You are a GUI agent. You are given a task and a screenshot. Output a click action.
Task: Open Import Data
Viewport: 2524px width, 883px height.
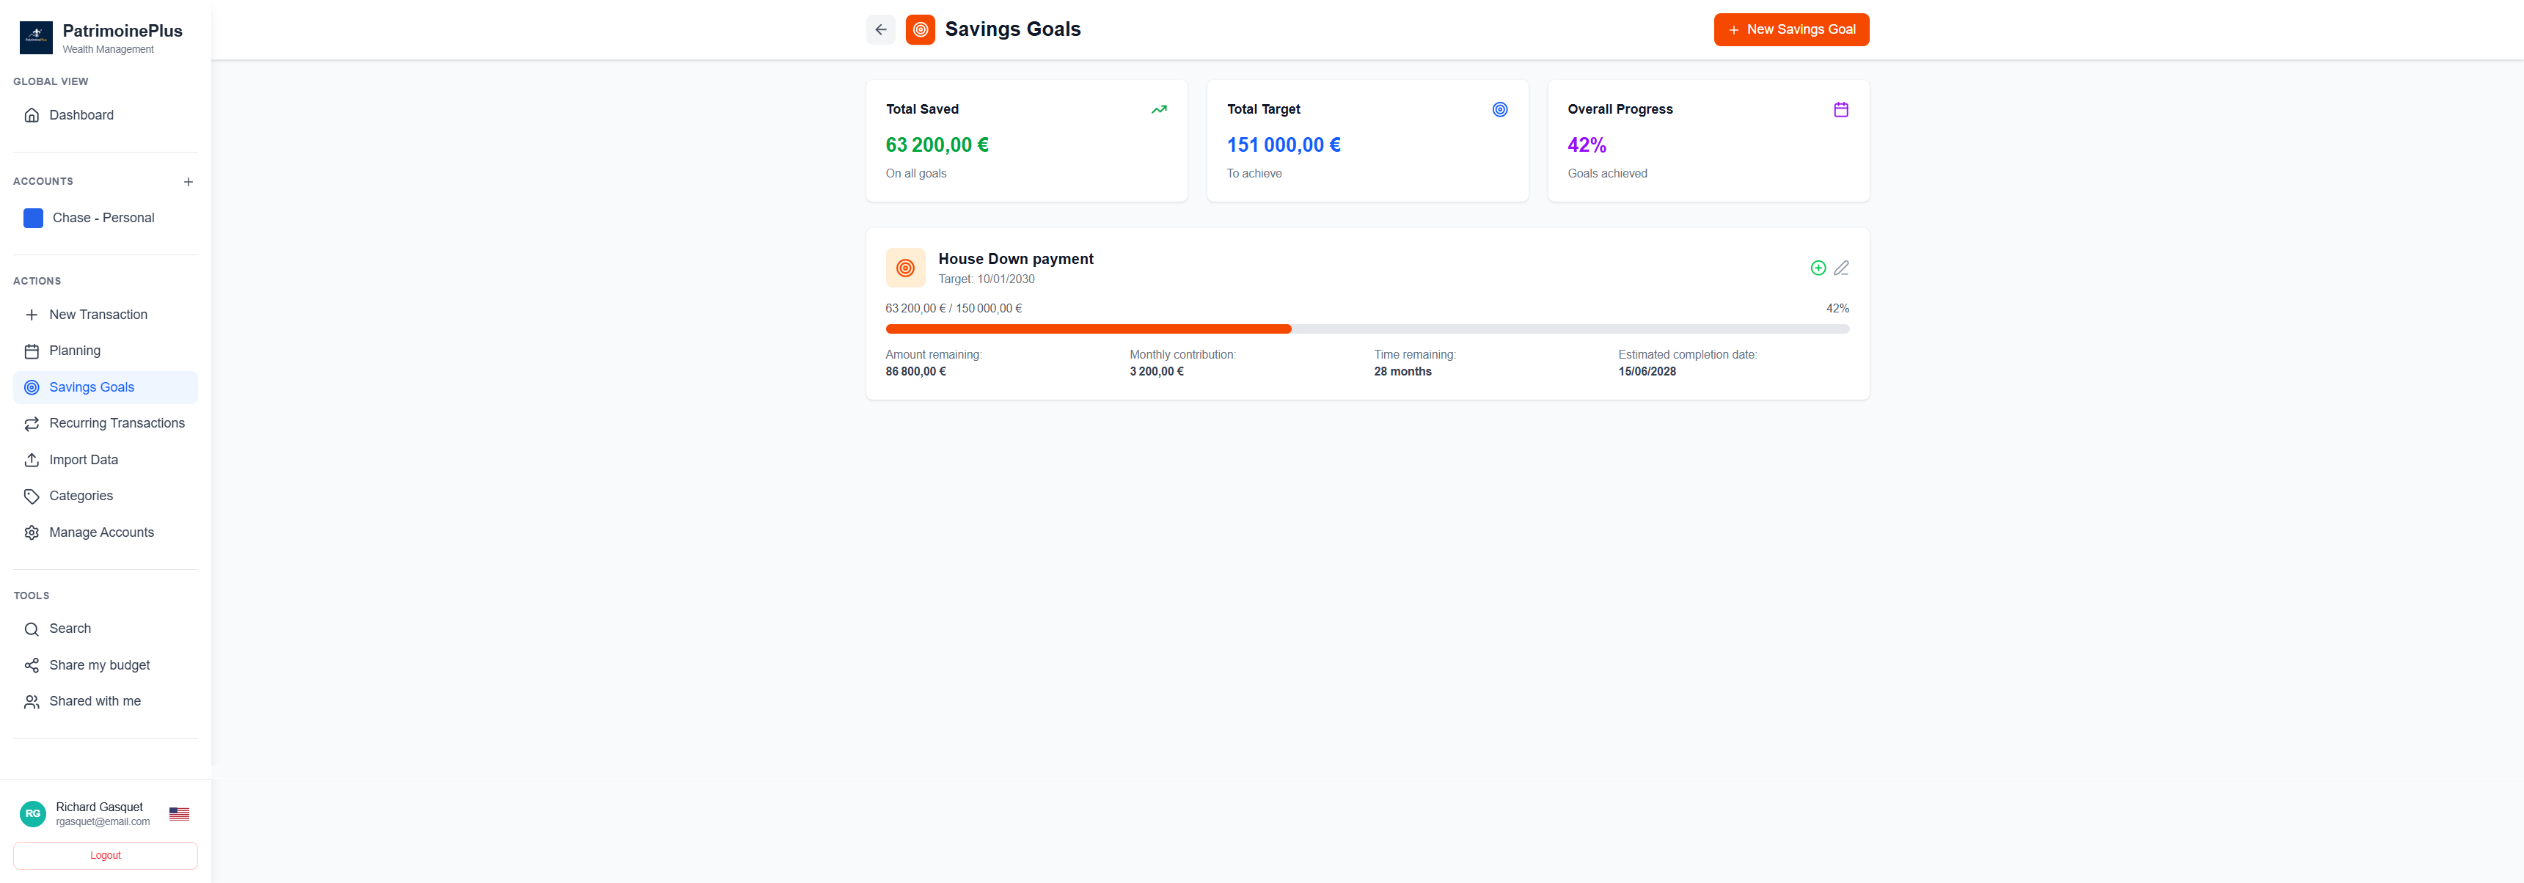84,460
